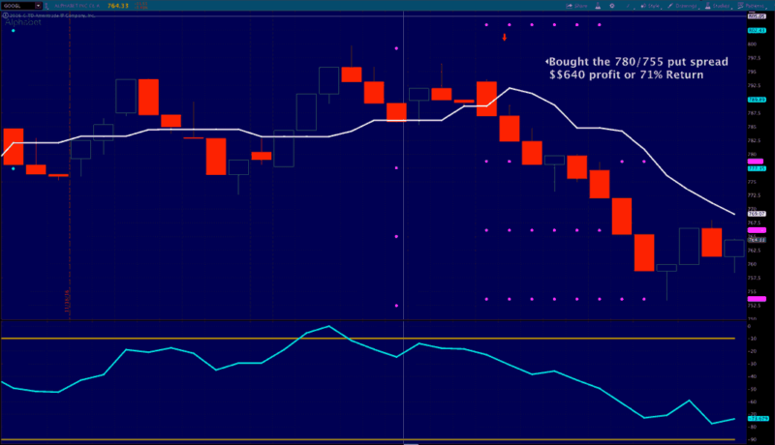775x445 pixels.
Task: Click the Patterns icon in toolbar
Action: click(x=741, y=6)
